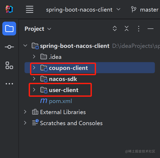Expand the .idea folder
The image size is (160, 158).
click(x=34, y=57)
